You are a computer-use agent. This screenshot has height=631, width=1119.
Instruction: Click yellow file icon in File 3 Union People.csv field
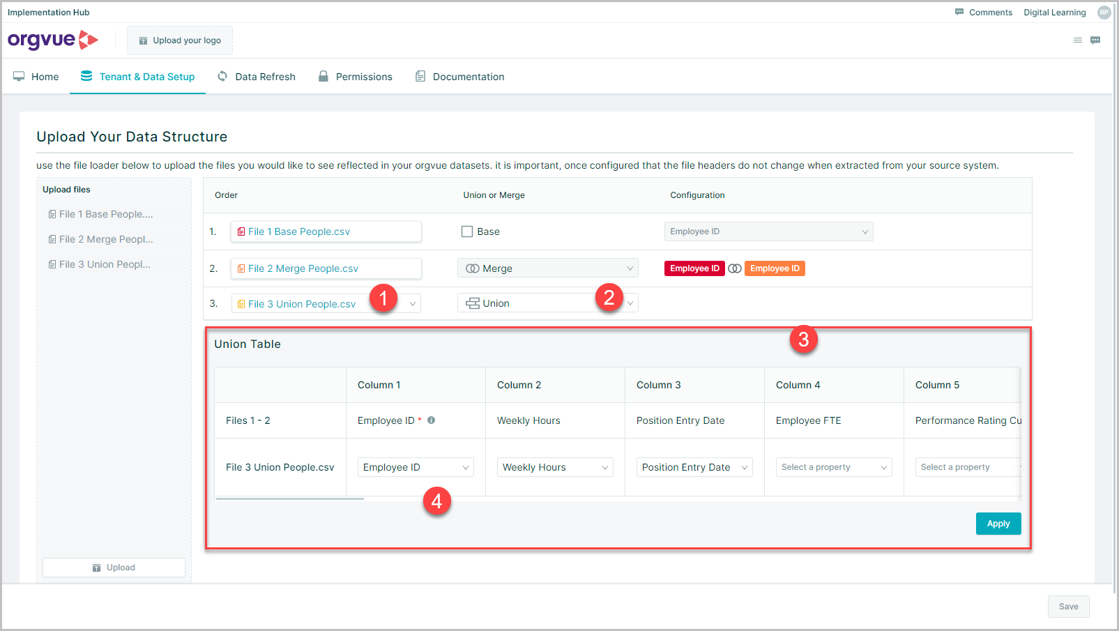pyautogui.click(x=241, y=304)
